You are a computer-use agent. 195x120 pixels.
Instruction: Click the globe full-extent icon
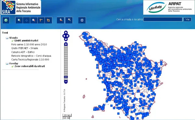pyautogui.click(x=6, y=20)
